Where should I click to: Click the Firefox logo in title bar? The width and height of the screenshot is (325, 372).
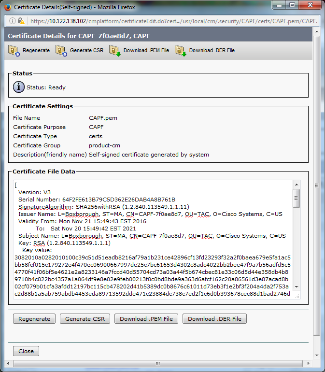tap(8, 7)
